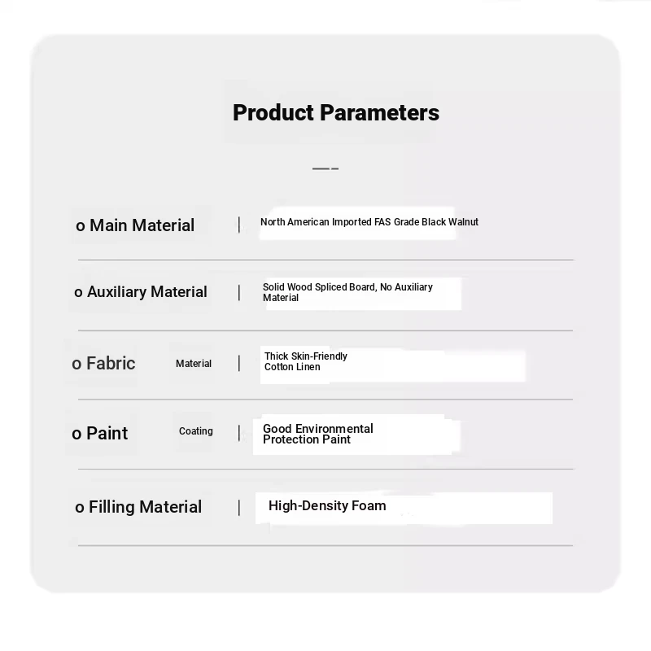651x651 pixels.
Task: Click the bullet circle beside Fabric
Action: [76, 365]
